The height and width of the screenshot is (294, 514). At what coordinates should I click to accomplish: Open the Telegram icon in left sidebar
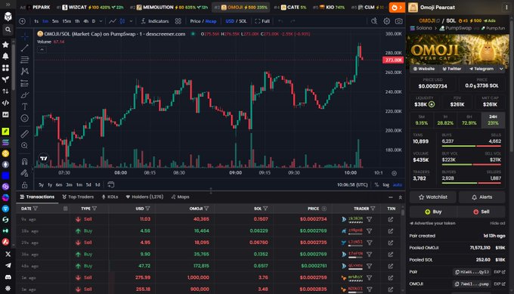[x=8, y=265]
